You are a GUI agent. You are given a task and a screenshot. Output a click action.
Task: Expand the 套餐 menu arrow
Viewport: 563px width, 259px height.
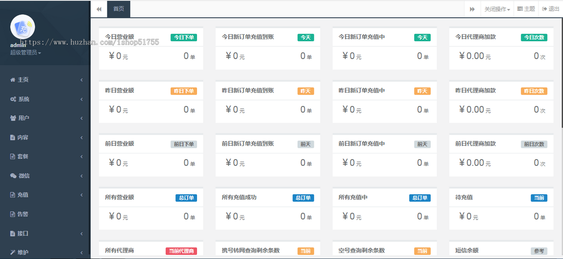[x=82, y=157]
